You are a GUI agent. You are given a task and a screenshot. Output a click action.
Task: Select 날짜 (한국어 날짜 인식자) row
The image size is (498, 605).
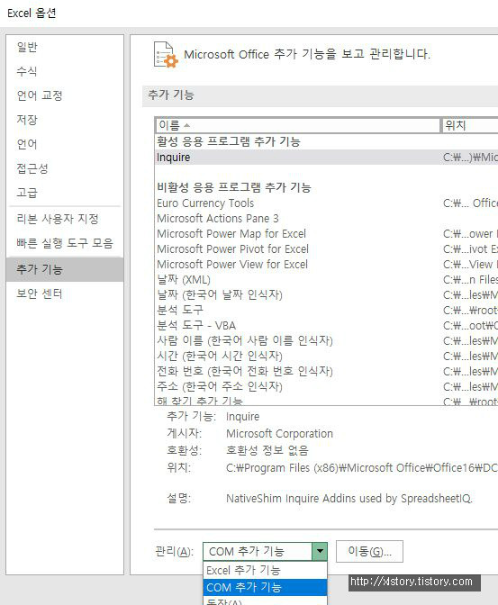click(326, 294)
